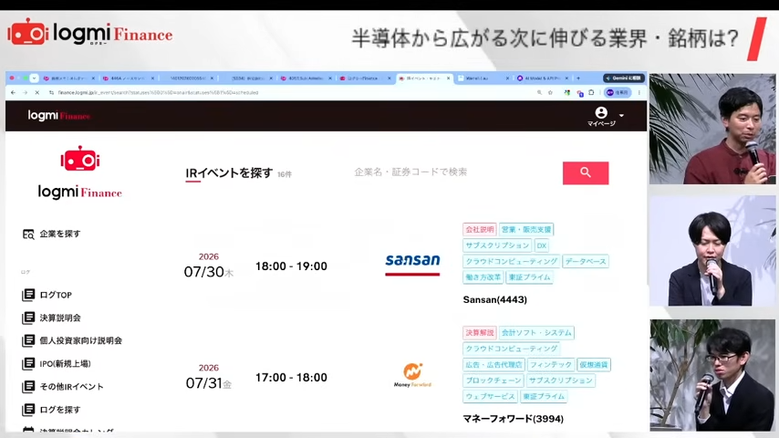Viewport: 779px width, 438px height.
Task: Click the document icon beside 決算説明会
Action: pyautogui.click(x=28, y=318)
